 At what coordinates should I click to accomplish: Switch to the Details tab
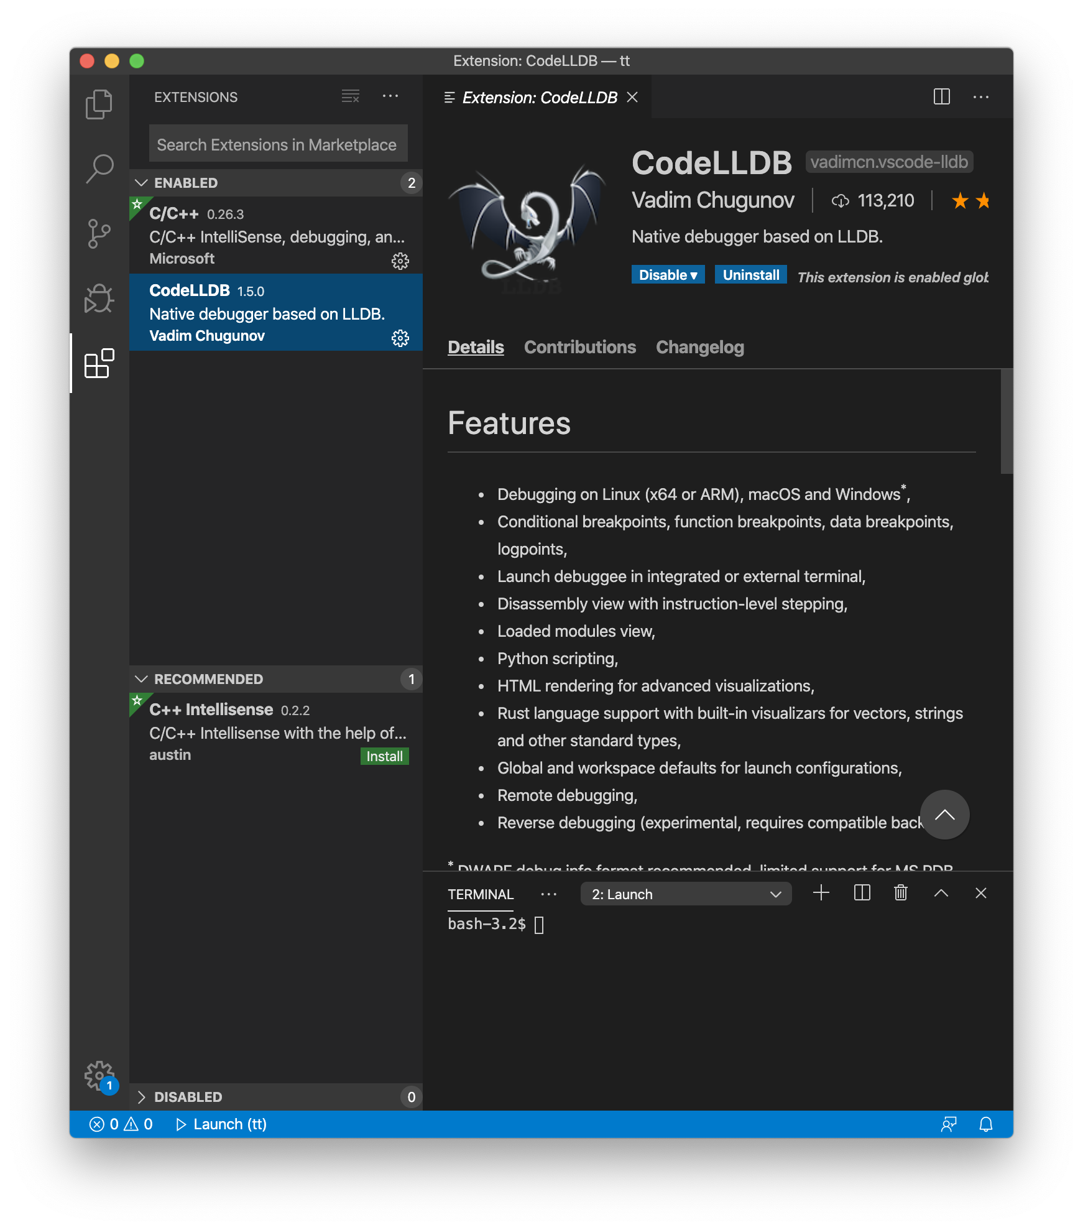click(x=476, y=347)
